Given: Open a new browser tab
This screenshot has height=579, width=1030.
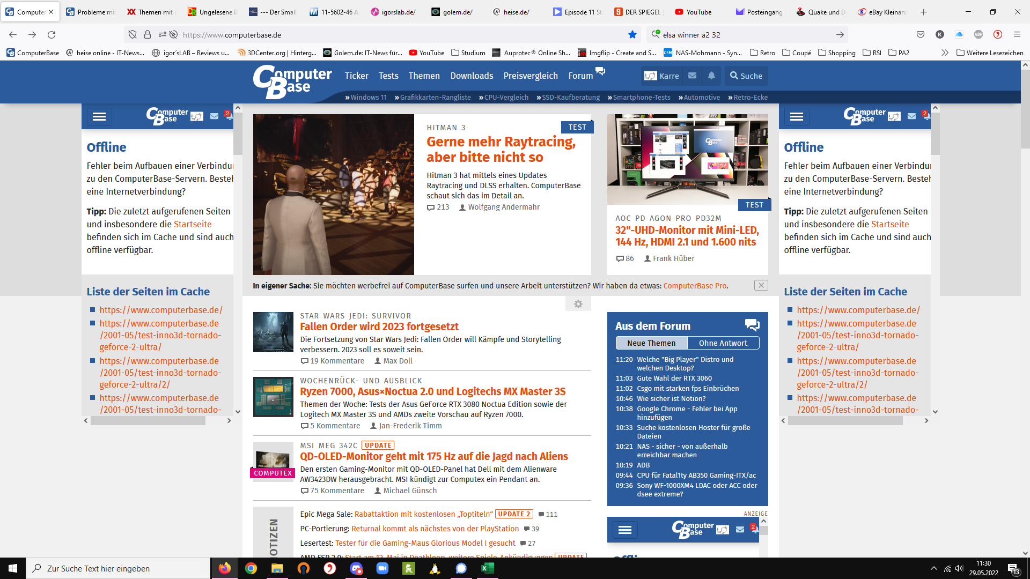Looking at the screenshot, I should click(x=923, y=12).
